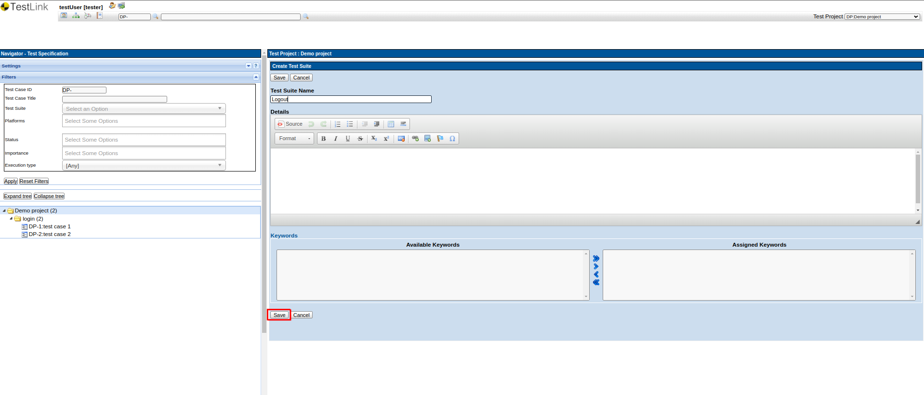Image resolution: width=924 pixels, height=395 pixels.
Task: Select DP-1:test case 1 in tree
Action: (49, 226)
